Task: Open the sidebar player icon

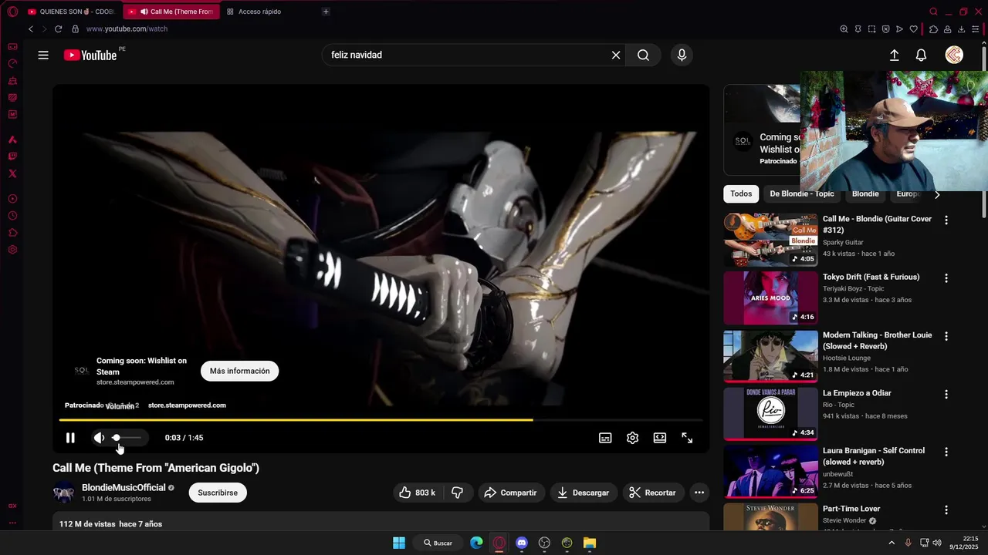Action: [12, 199]
